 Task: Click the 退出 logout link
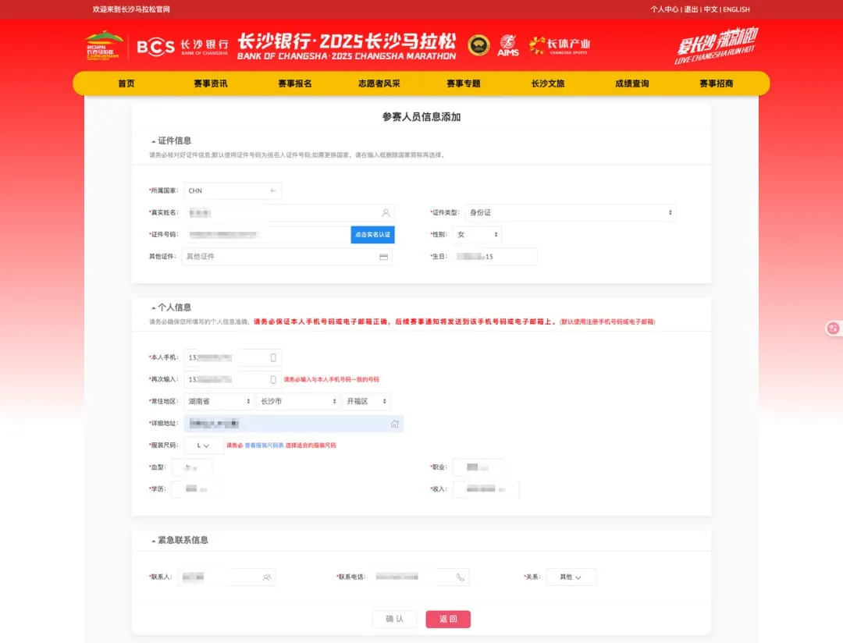pos(692,9)
